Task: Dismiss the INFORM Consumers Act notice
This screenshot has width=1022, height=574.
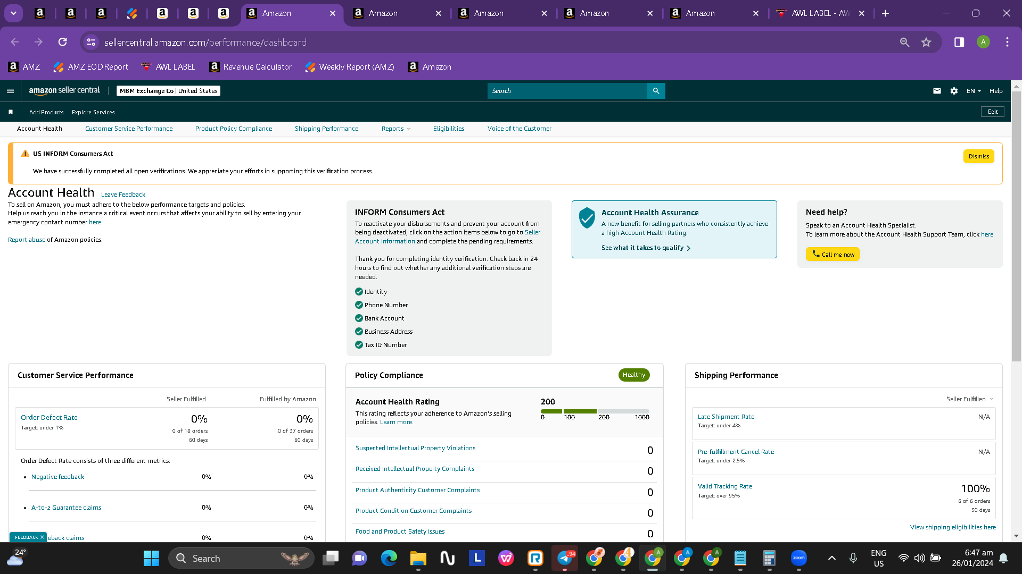Action: coord(979,156)
